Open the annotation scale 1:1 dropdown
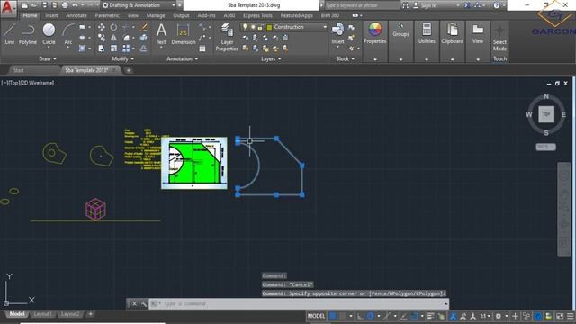This screenshot has height=324, width=576. point(485,316)
